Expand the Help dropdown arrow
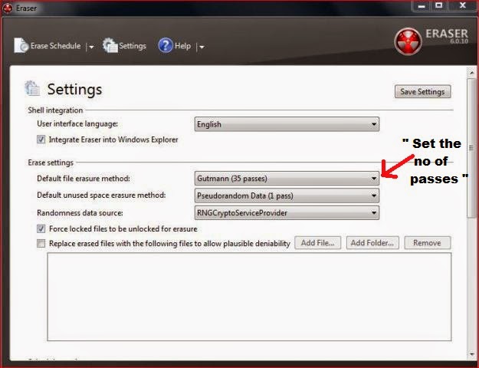The width and height of the screenshot is (479, 368). [x=202, y=47]
